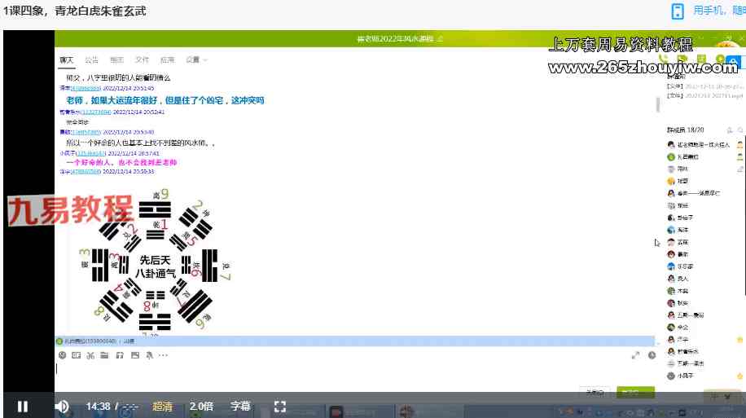Expand the chat input area arrows icon
The width and height of the screenshot is (746, 418).
click(635, 355)
